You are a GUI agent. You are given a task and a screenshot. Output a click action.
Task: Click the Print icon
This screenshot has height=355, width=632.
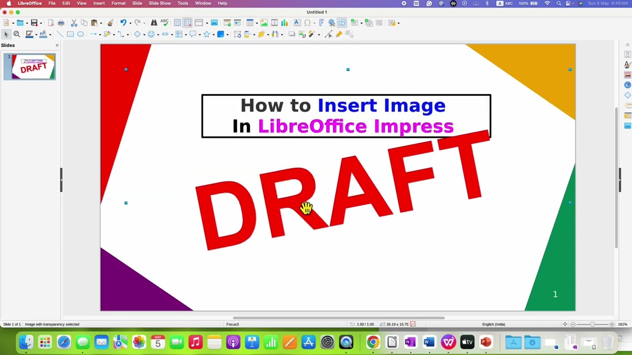pos(61,23)
